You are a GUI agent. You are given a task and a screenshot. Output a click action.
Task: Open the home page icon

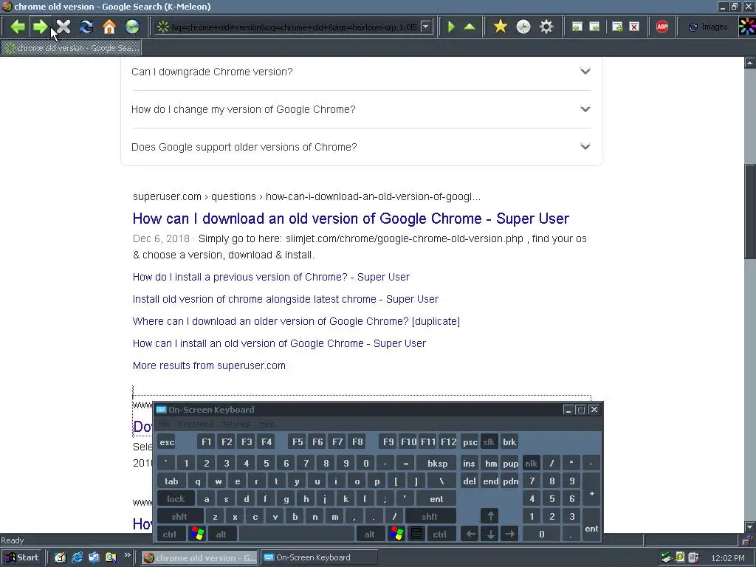click(109, 27)
